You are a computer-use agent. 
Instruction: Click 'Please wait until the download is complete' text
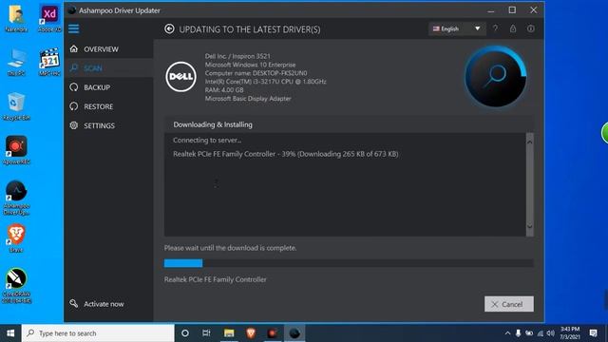click(x=230, y=248)
